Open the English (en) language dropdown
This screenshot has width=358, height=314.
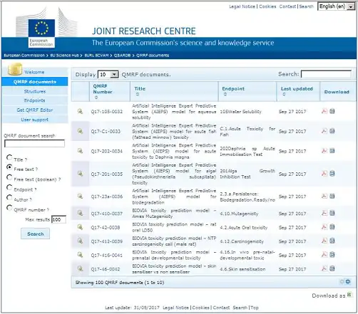336,6
